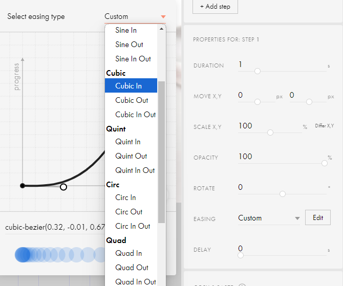Click the Quint group header
The image size is (343, 286).
tap(116, 129)
